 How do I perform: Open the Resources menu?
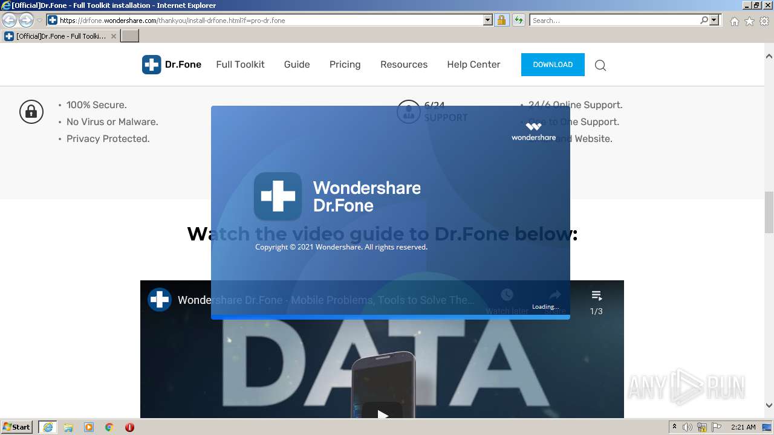[x=404, y=65]
